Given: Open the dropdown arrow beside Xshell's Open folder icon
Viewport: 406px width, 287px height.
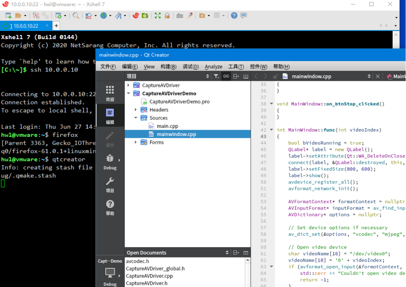Looking at the screenshot, I should 25,16.
